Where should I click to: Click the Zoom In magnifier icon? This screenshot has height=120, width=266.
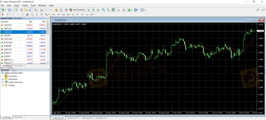104,10
